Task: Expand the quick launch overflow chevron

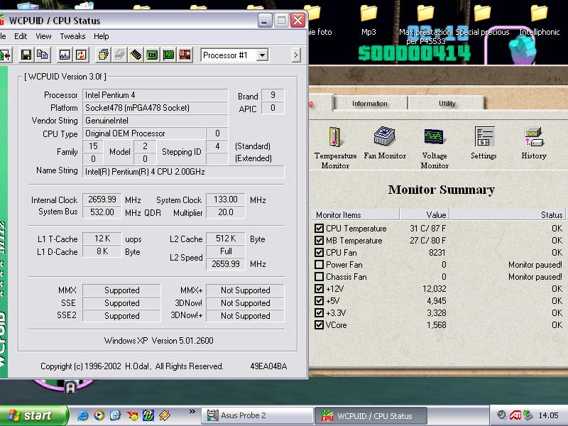Action: (192, 411)
